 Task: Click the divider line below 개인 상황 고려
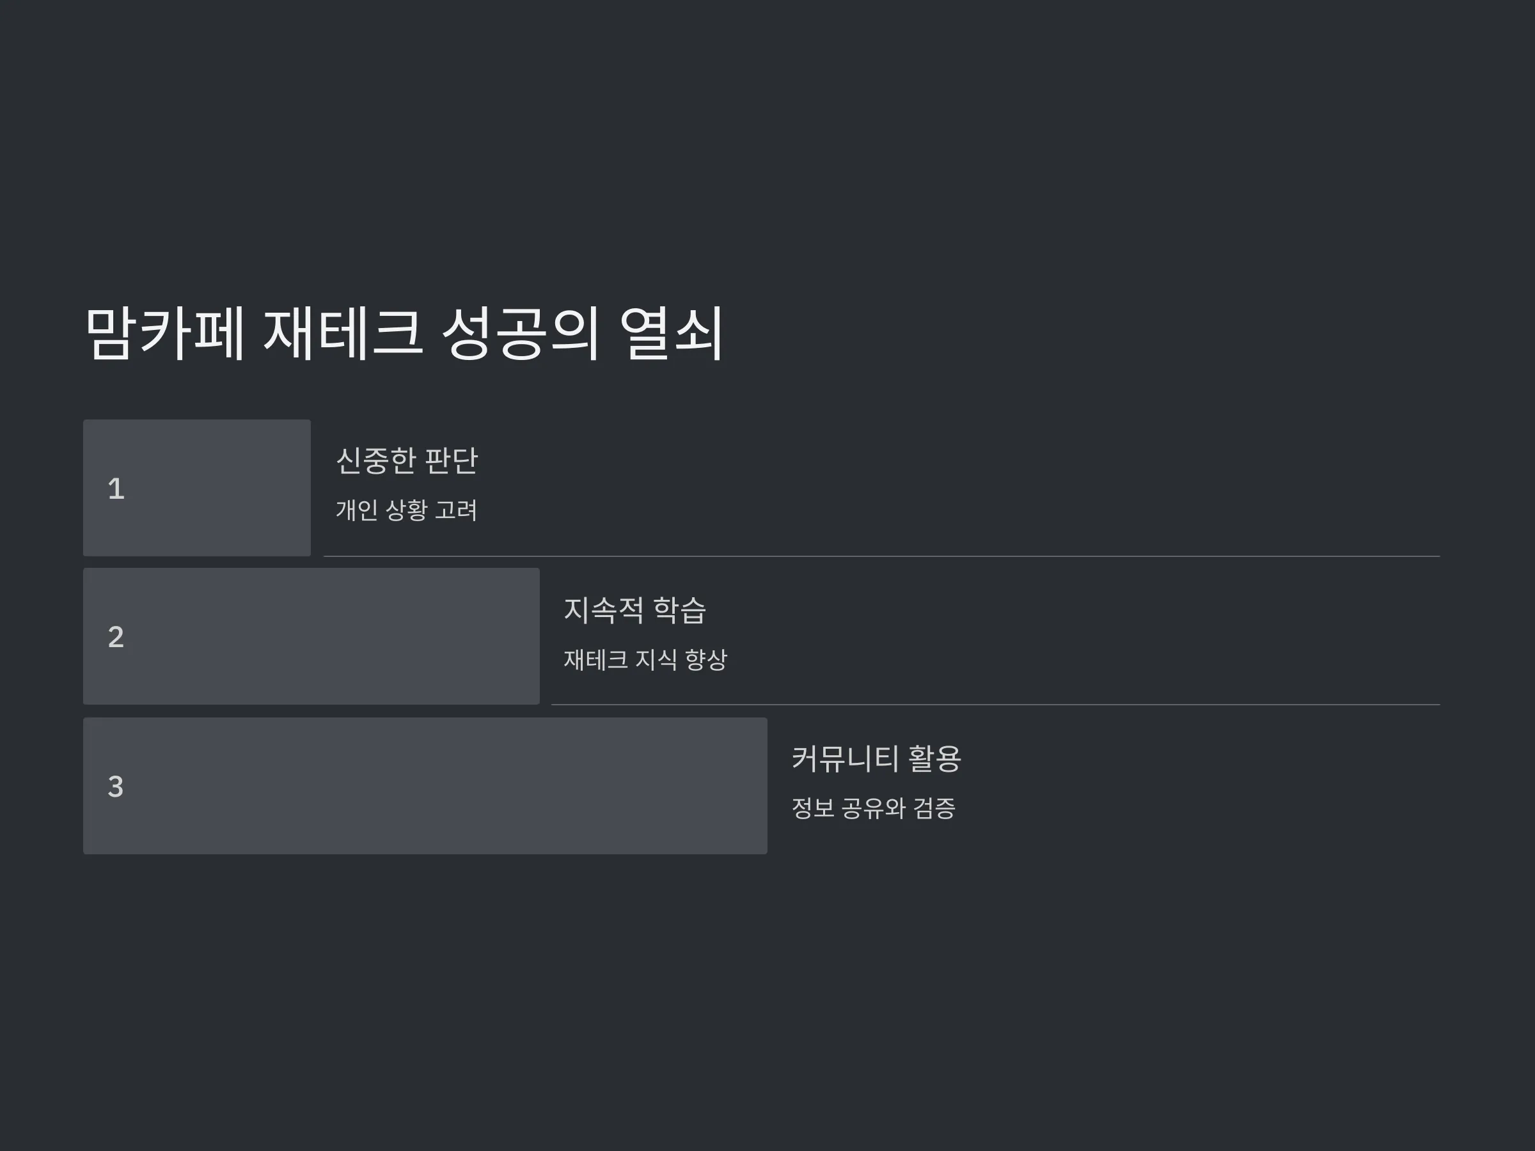(882, 556)
